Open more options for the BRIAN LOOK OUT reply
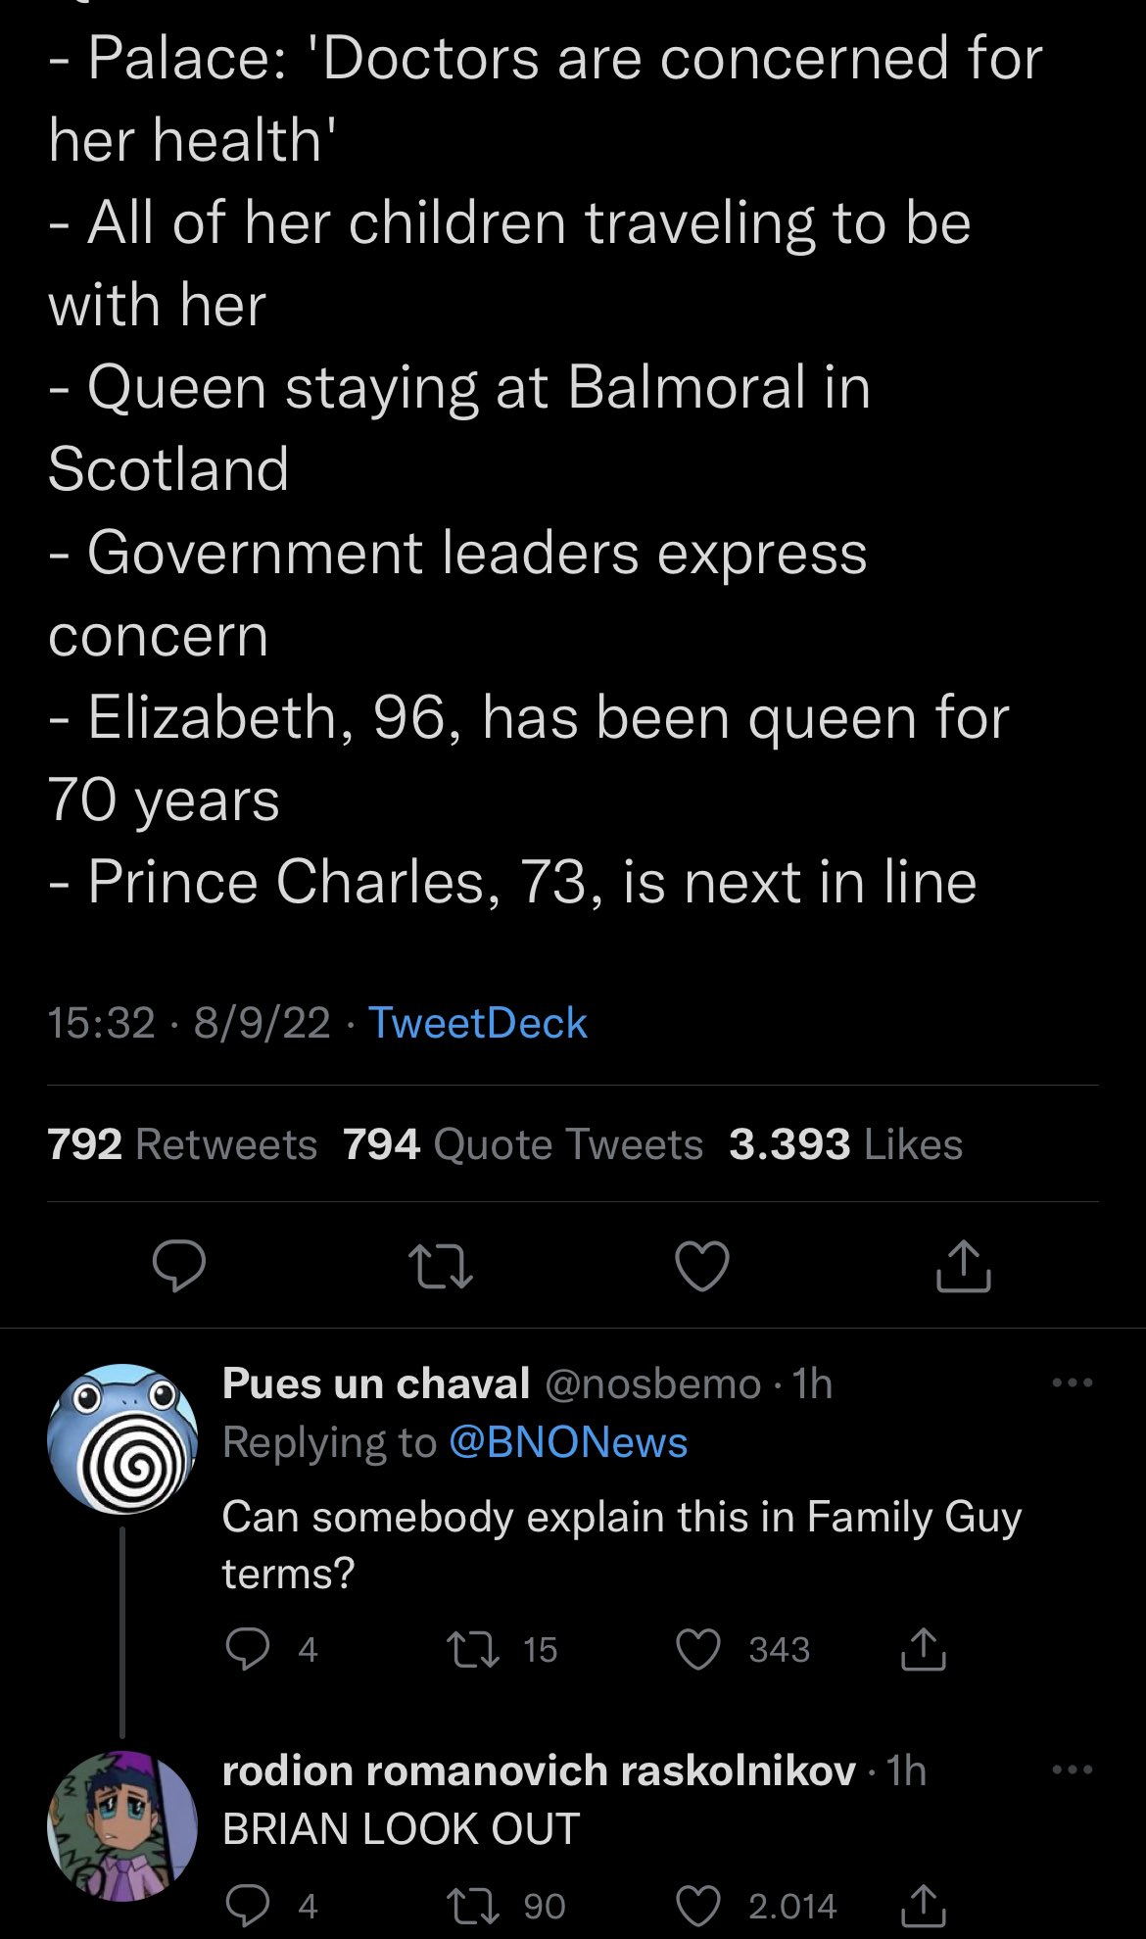Viewport: 1146px width, 1939px height. click(1072, 1770)
